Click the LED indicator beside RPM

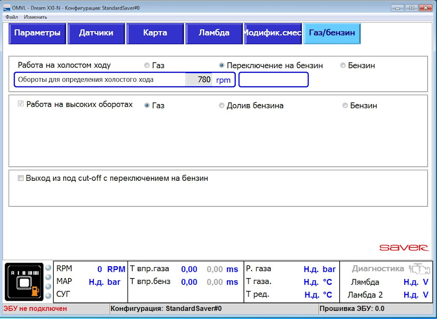tap(48, 269)
